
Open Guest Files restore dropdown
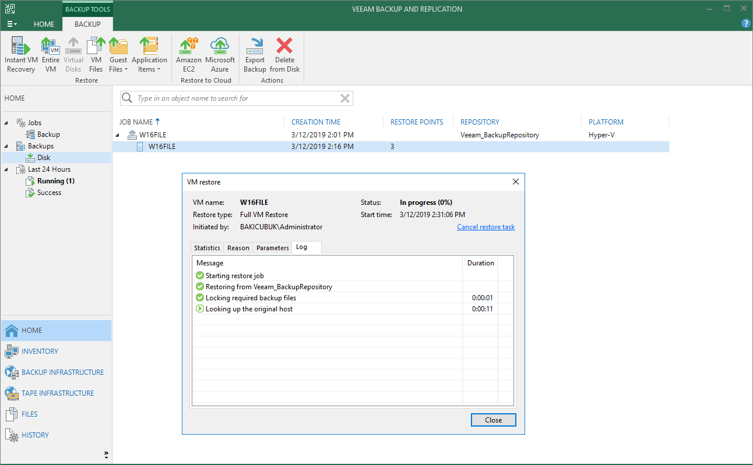pyautogui.click(x=118, y=55)
